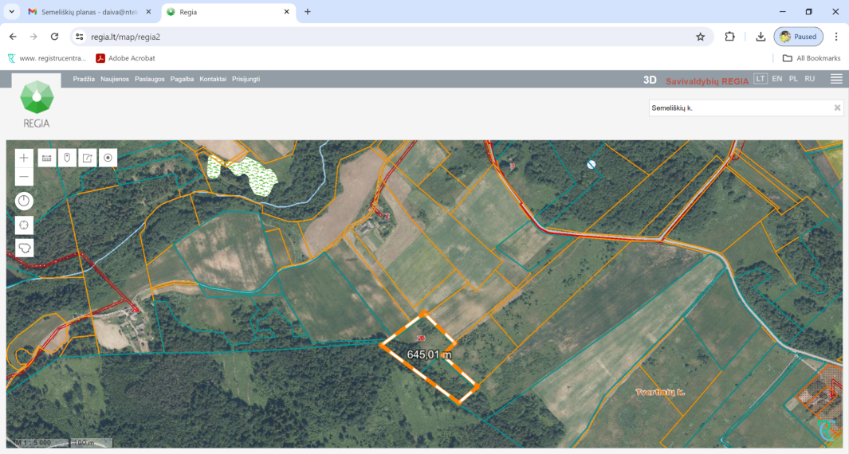Zoom in the map with plus button
This screenshot has height=454, width=849.
(24, 158)
